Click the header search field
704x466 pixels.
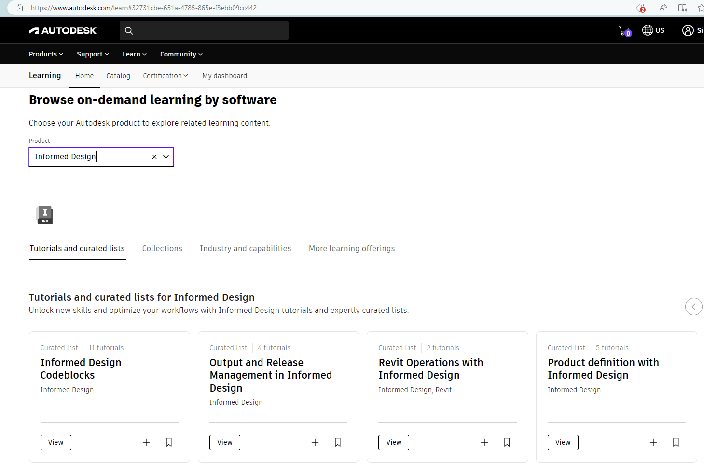[x=207, y=30]
